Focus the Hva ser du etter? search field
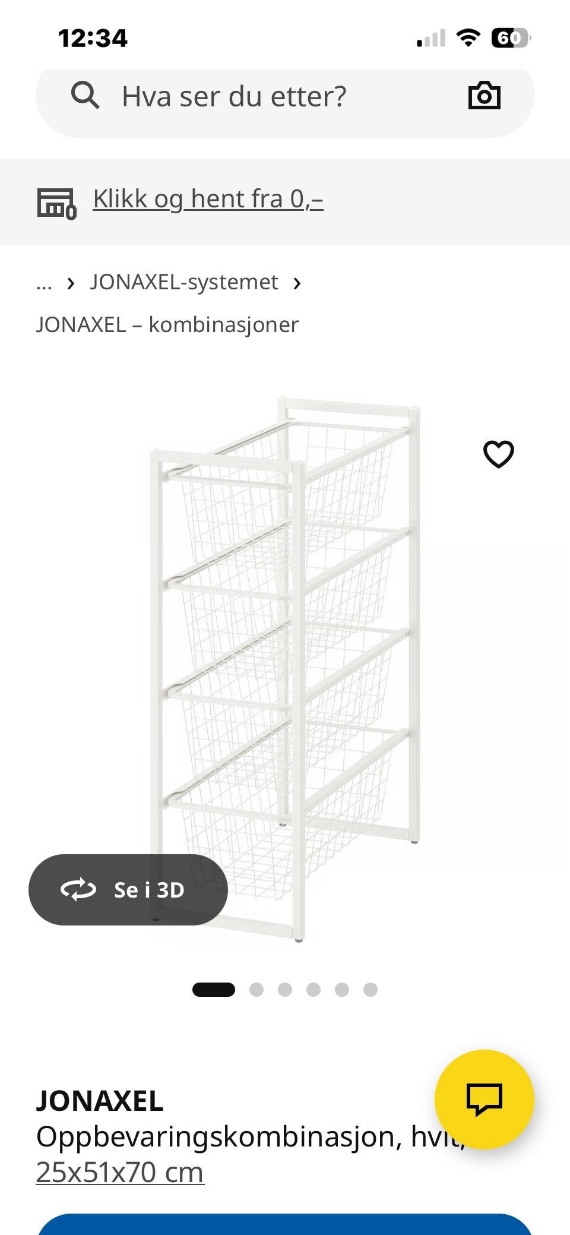The height and width of the screenshot is (1235, 570). tap(285, 96)
